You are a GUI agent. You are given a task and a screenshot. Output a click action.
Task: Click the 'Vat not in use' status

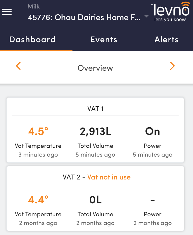coord(109,177)
